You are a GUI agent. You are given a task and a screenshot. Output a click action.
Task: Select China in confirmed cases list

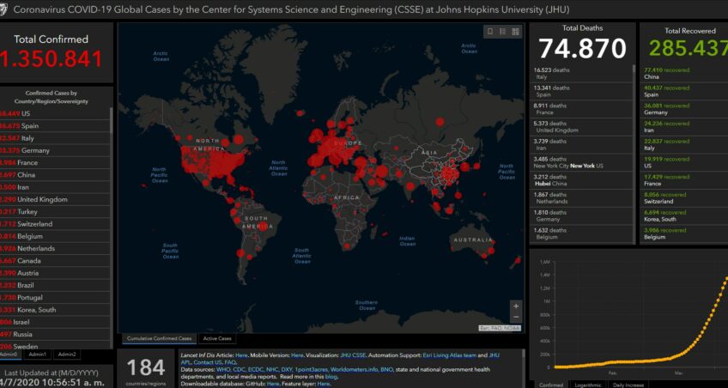coord(55,175)
